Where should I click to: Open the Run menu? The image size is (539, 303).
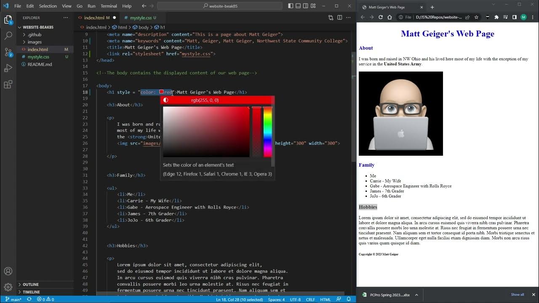[91, 6]
